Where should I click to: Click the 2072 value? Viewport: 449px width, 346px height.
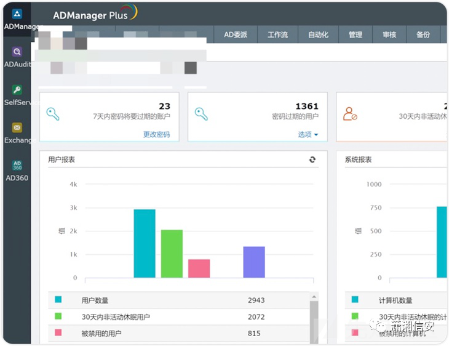click(x=256, y=317)
